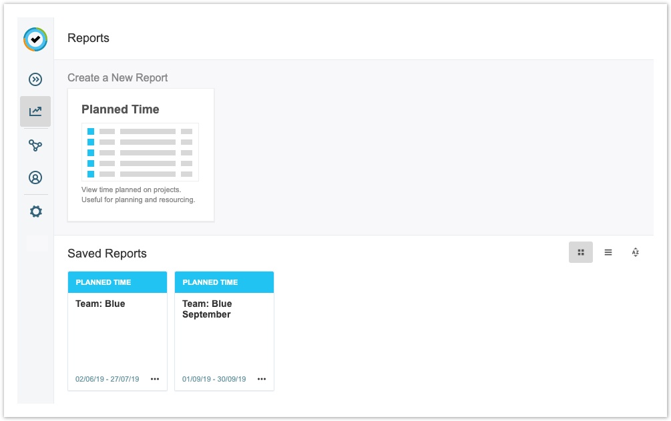The image size is (671, 421).
Task: Click the Reports page heading
Action: point(88,39)
